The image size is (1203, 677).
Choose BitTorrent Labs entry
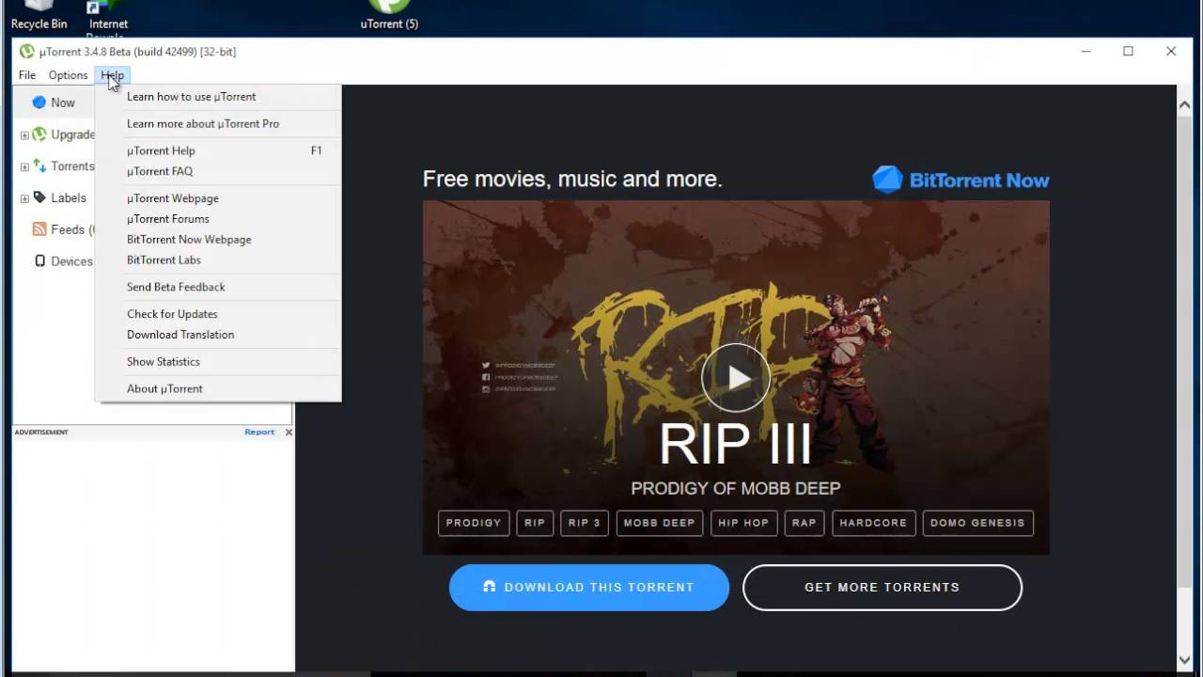(x=218, y=260)
